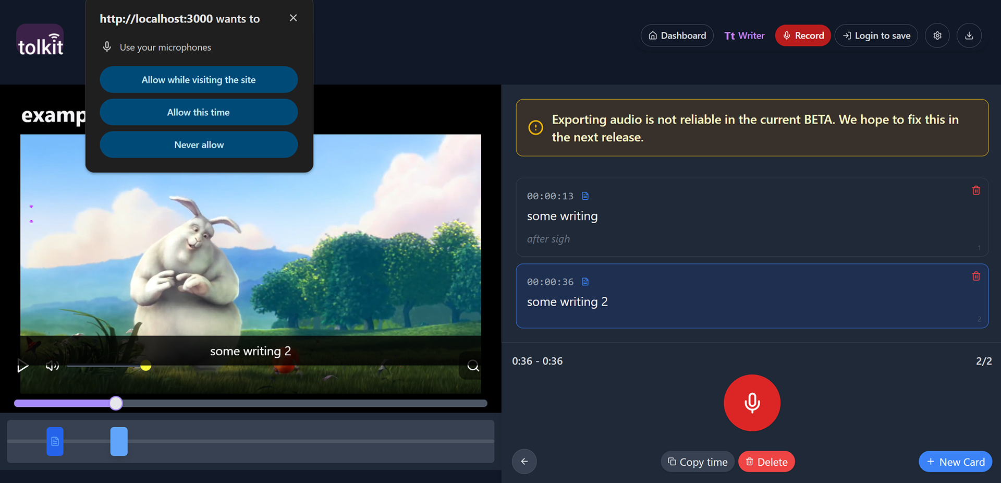The width and height of the screenshot is (1001, 483).
Task: Click Copy time button
Action: (698, 462)
